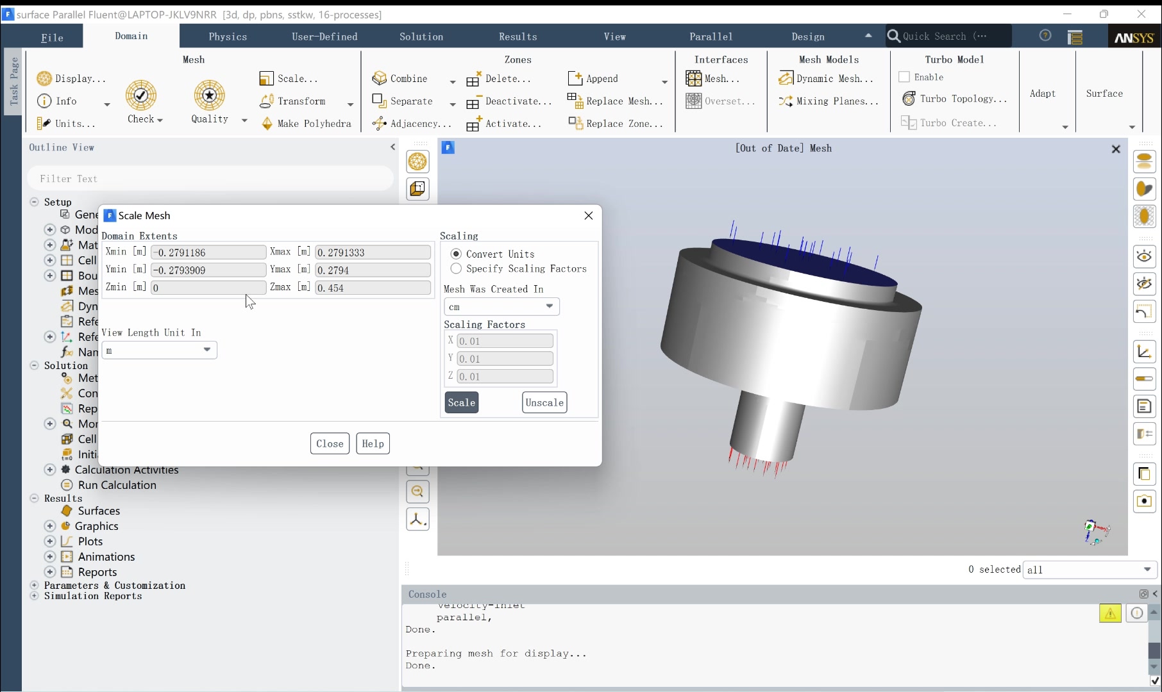Expand the Calculation Activities node
Screen dimensions: 1162x692
(49, 470)
